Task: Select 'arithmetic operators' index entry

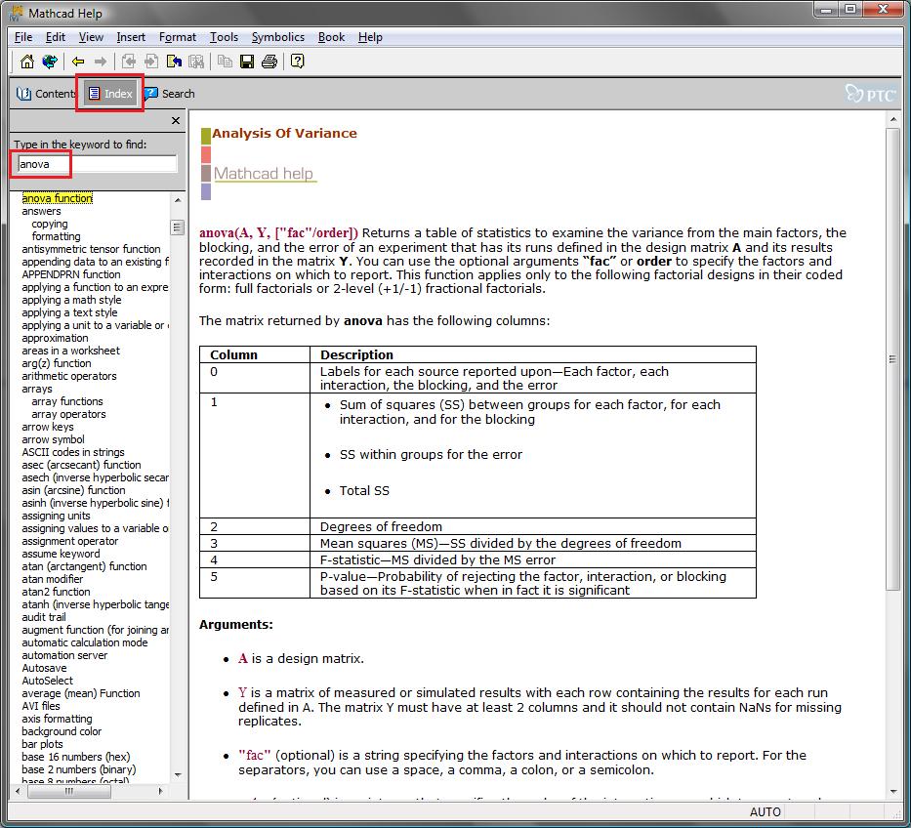Action: point(69,376)
